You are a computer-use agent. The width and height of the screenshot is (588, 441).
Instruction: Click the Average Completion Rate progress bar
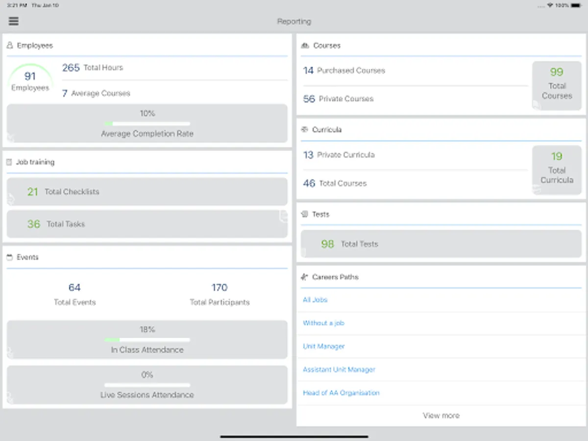tap(147, 123)
